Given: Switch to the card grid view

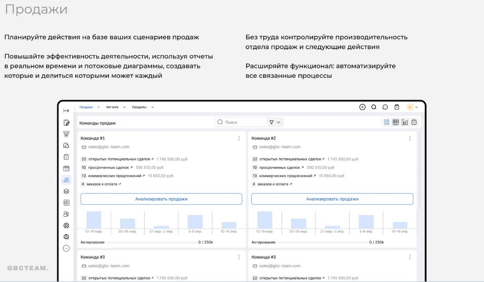Looking at the screenshot, I should coord(386,122).
